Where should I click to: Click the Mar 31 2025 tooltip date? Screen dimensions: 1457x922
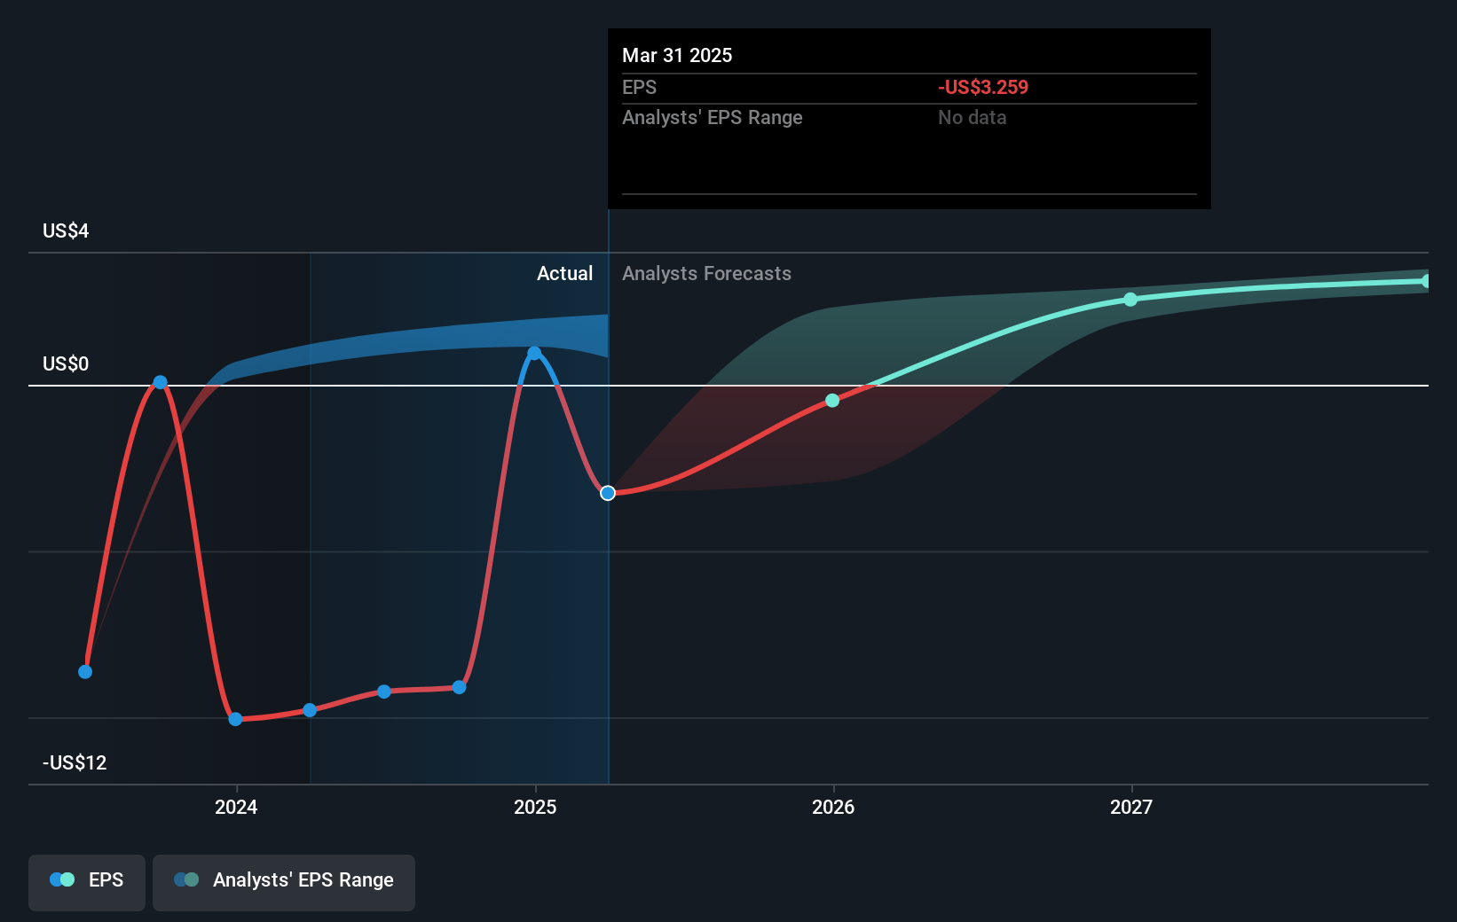click(x=677, y=56)
